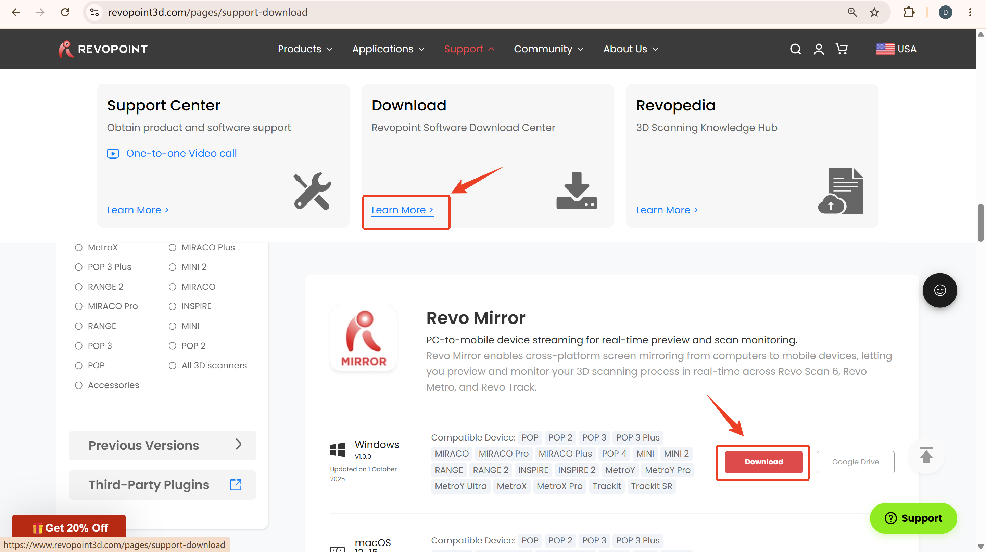This screenshot has width=986, height=552.
Task: Select the MIRACO Pro radio button
Action: click(78, 306)
